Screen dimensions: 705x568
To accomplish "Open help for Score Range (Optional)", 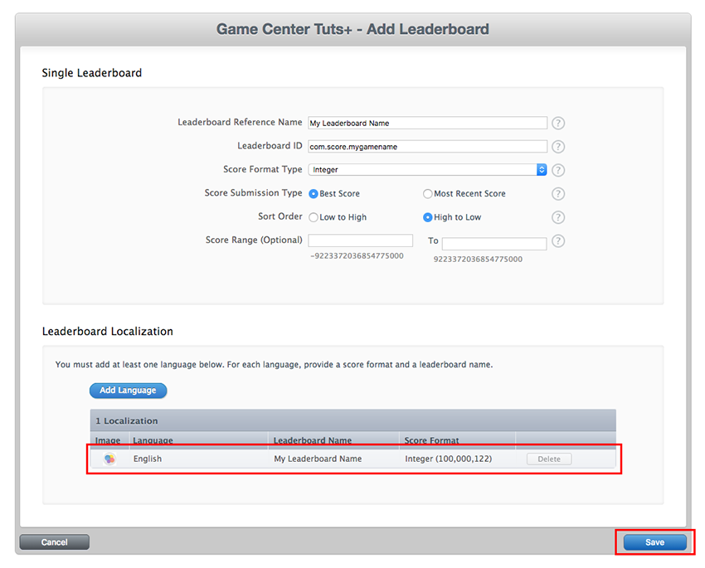I will pyautogui.click(x=558, y=240).
